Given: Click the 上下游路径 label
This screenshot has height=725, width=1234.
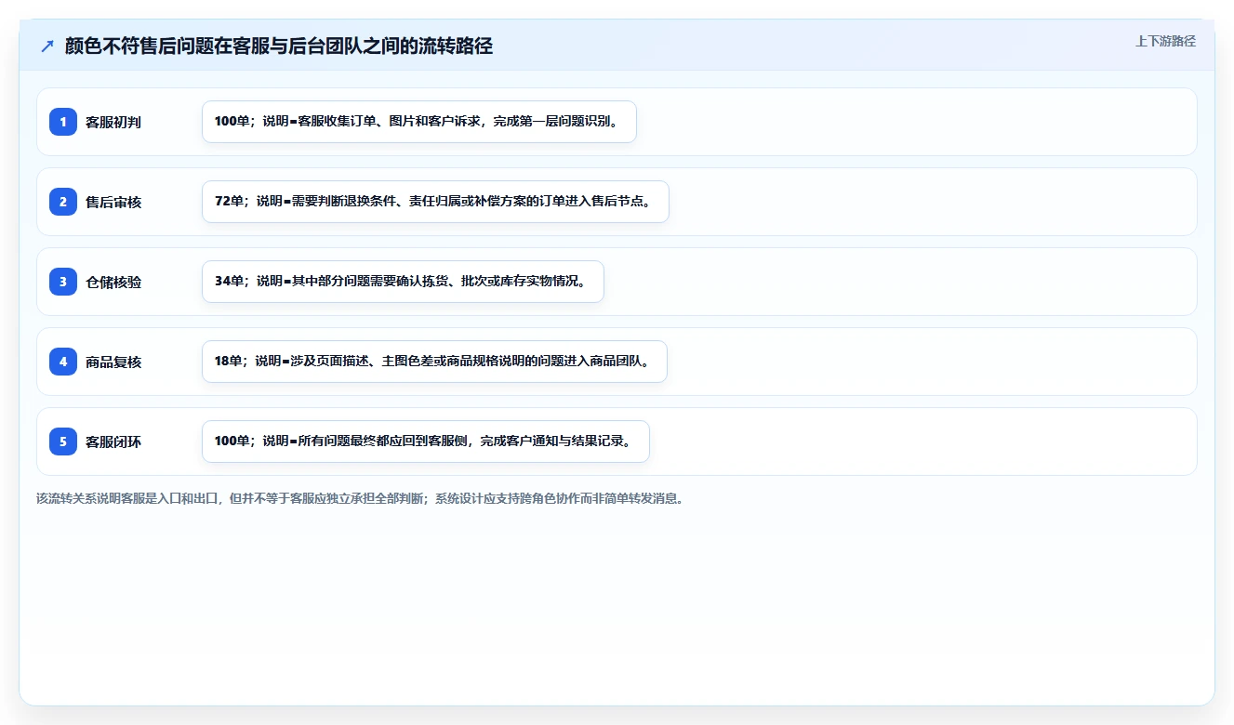Looking at the screenshot, I should pos(1165,41).
